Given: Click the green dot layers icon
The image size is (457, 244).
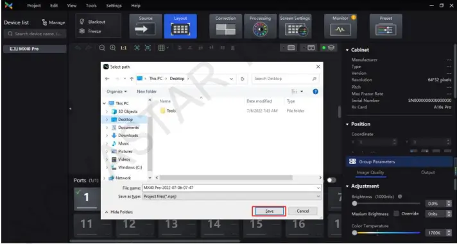Looking at the screenshot, I should pyautogui.click(x=329, y=48).
